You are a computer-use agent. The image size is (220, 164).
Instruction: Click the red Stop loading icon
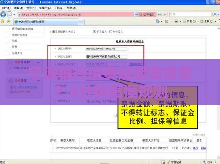(165, 15)
